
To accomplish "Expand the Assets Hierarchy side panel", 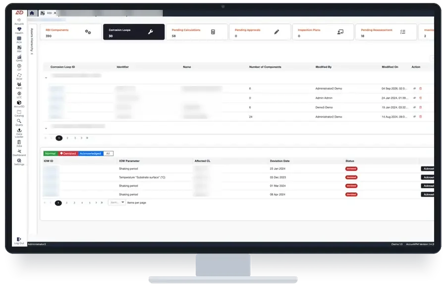I will point(32,41).
